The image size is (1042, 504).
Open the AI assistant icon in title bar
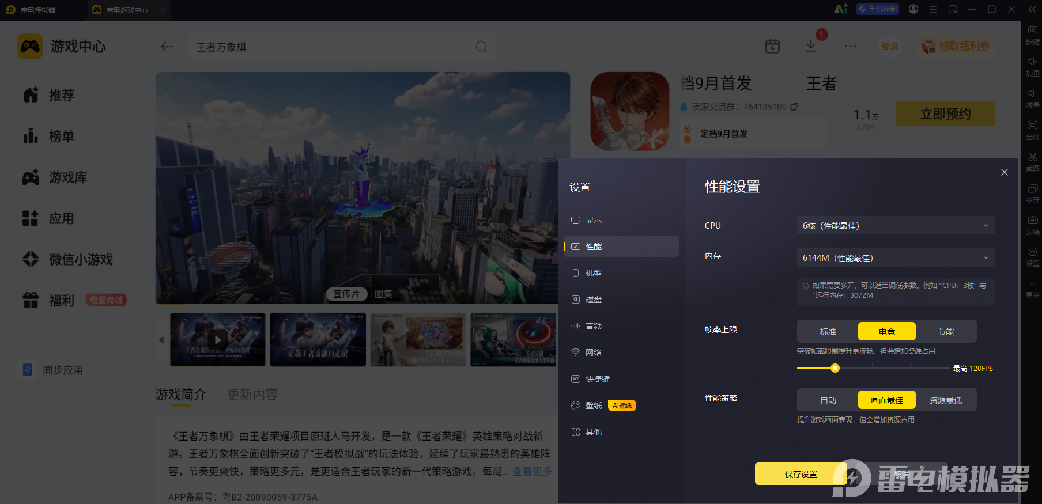coord(841,9)
